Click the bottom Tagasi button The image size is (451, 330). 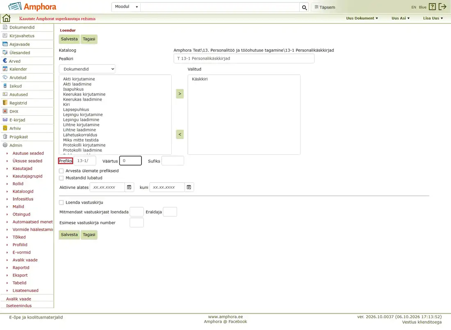coord(89,234)
